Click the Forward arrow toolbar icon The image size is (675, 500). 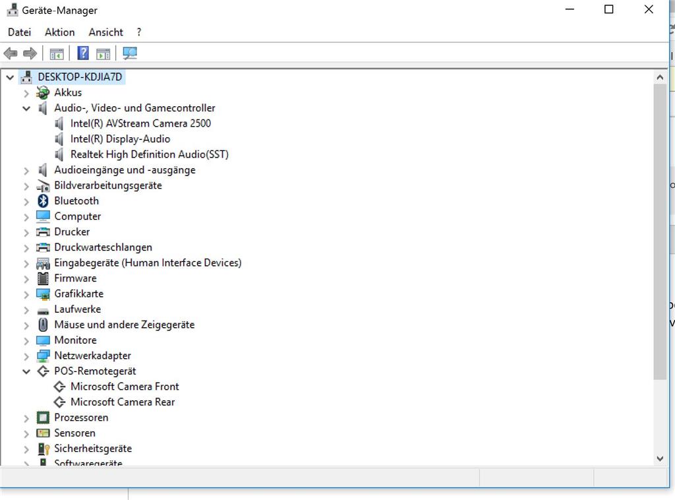point(30,53)
